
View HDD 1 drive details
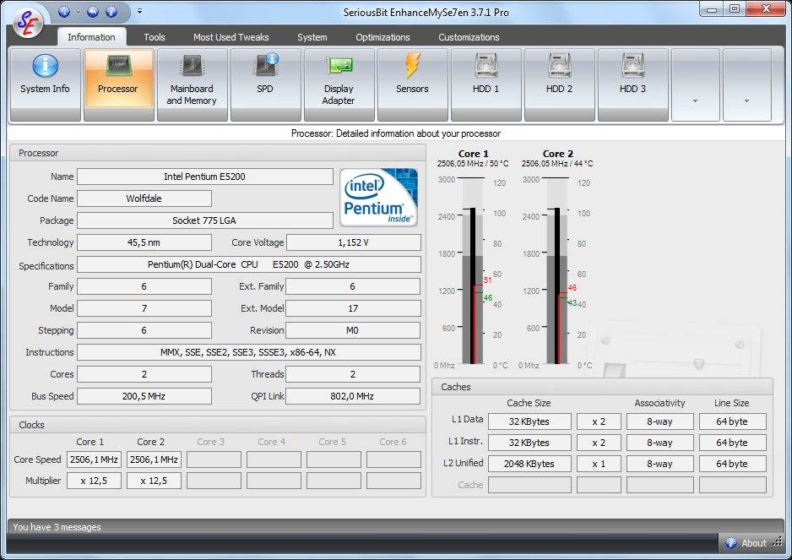[486, 84]
